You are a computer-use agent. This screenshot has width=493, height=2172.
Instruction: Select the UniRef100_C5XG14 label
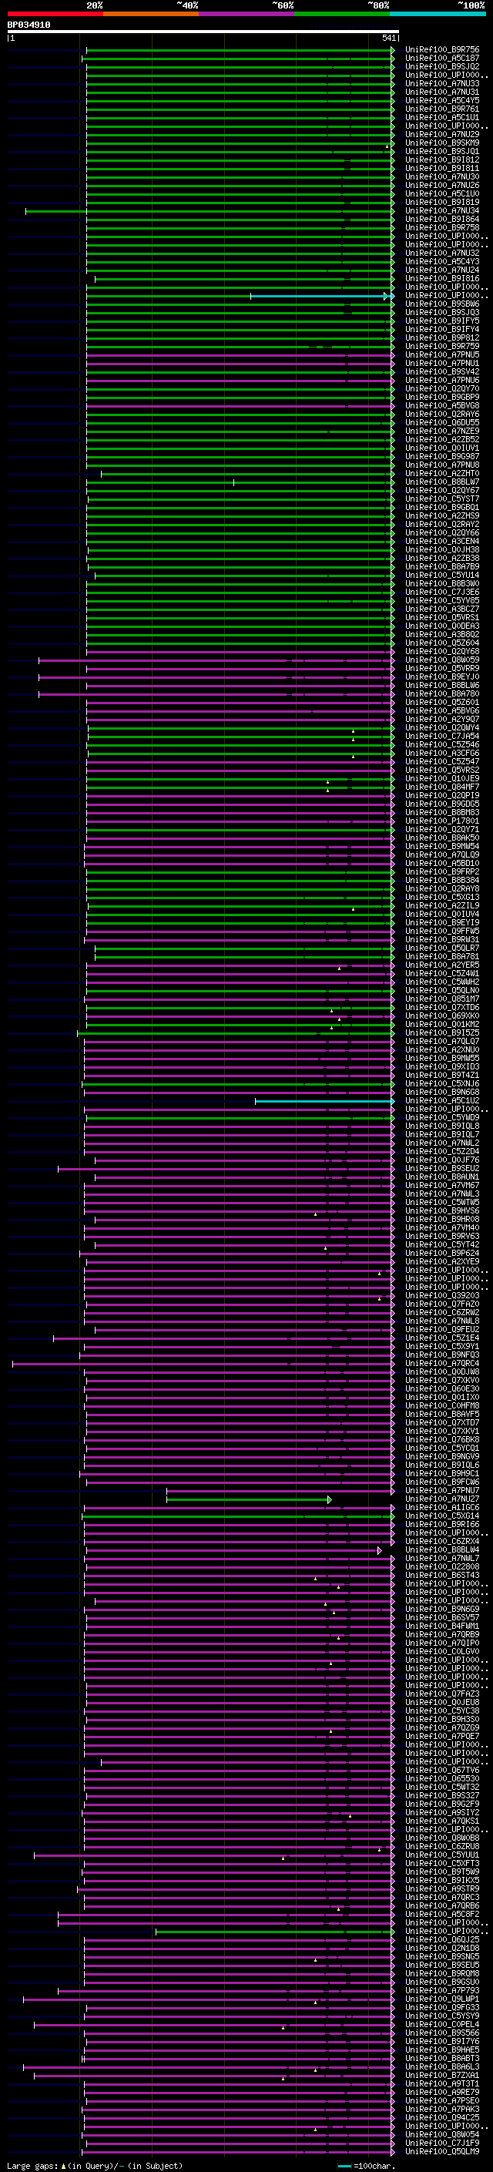click(442, 1516)
